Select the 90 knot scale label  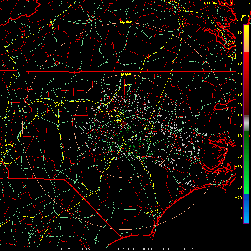click(240, 33)
